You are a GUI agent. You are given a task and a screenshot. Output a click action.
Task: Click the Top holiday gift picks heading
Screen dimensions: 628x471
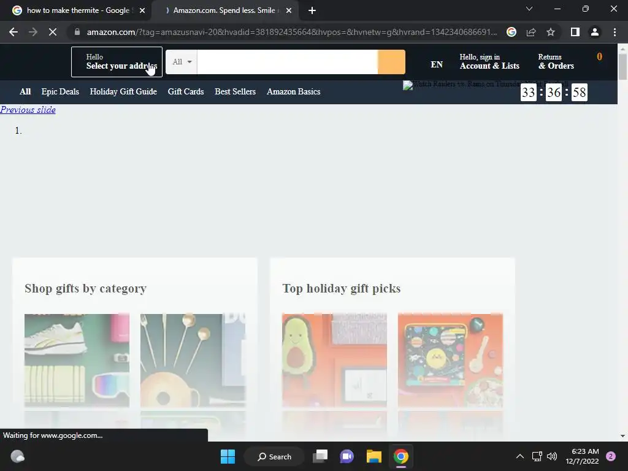341,288
